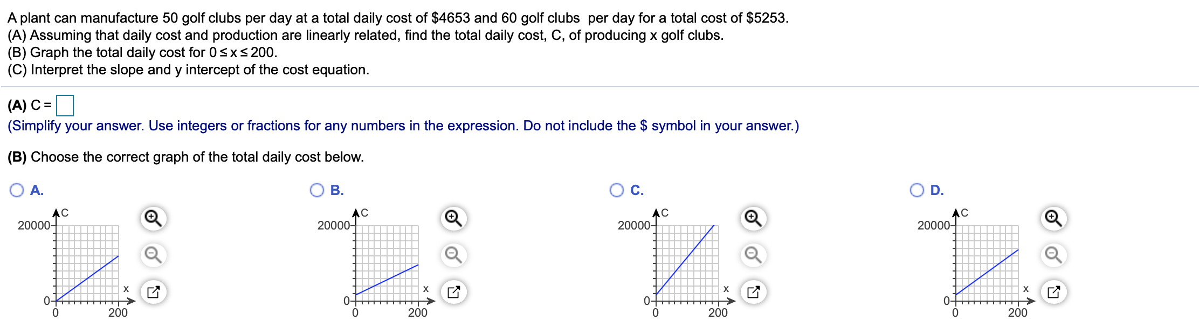1199x334 pixels.
Task: Select answer choice C
Action: tap(617, 190)
